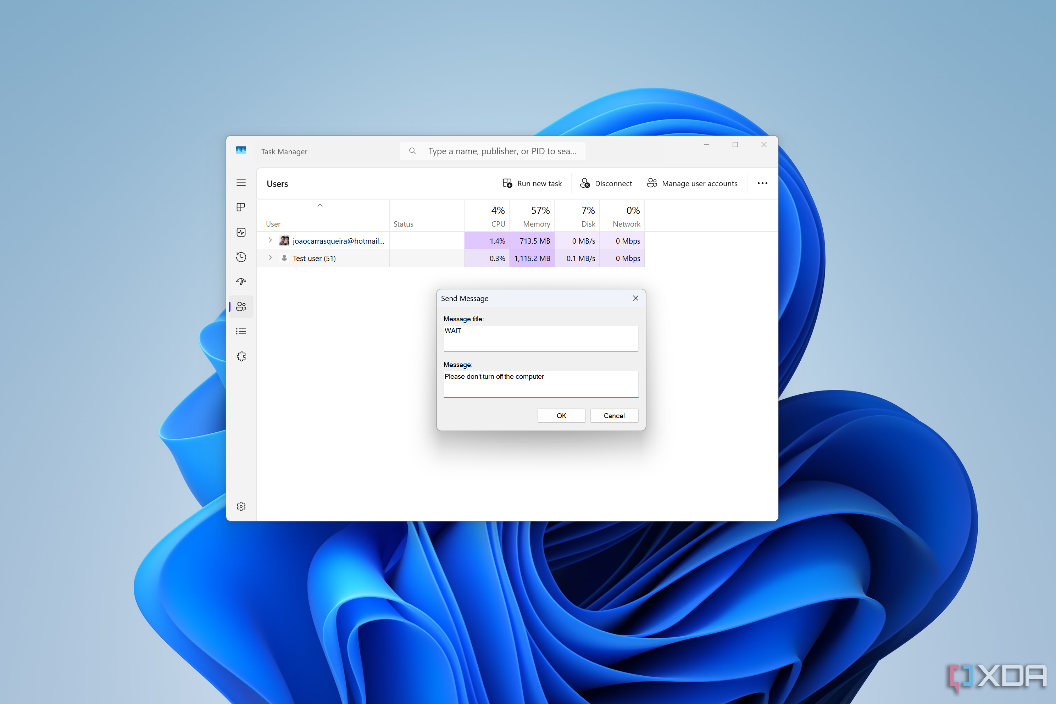
Task: Expand the joaocarrasqueira@hotmail user row
Action: 270,241
